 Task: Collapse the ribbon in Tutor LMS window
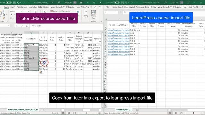click(x=102, y=21)
